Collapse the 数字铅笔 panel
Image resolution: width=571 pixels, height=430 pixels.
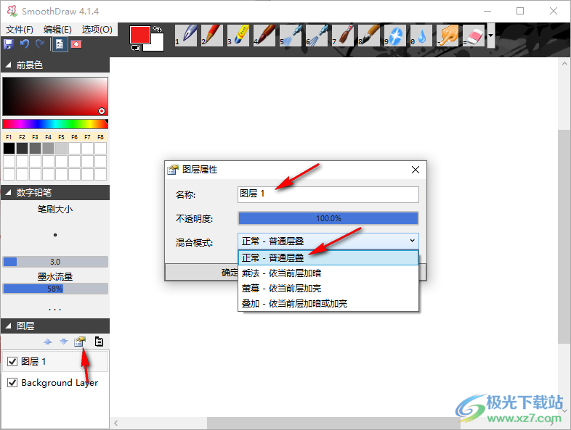(x=8, y=193)
